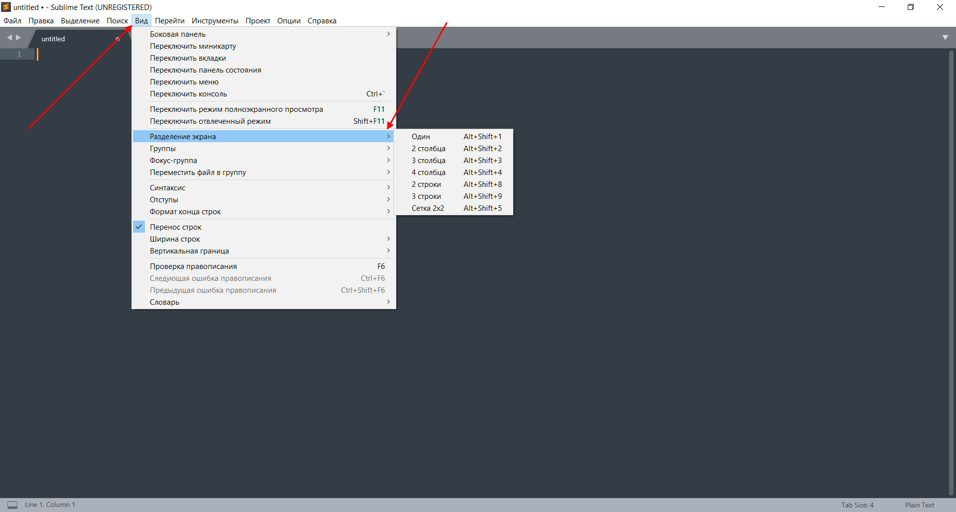Screen dimensions: 956x512
Task: Click Plain Text in the status bar
Action: pyautogui.click(x=919, y=505)
